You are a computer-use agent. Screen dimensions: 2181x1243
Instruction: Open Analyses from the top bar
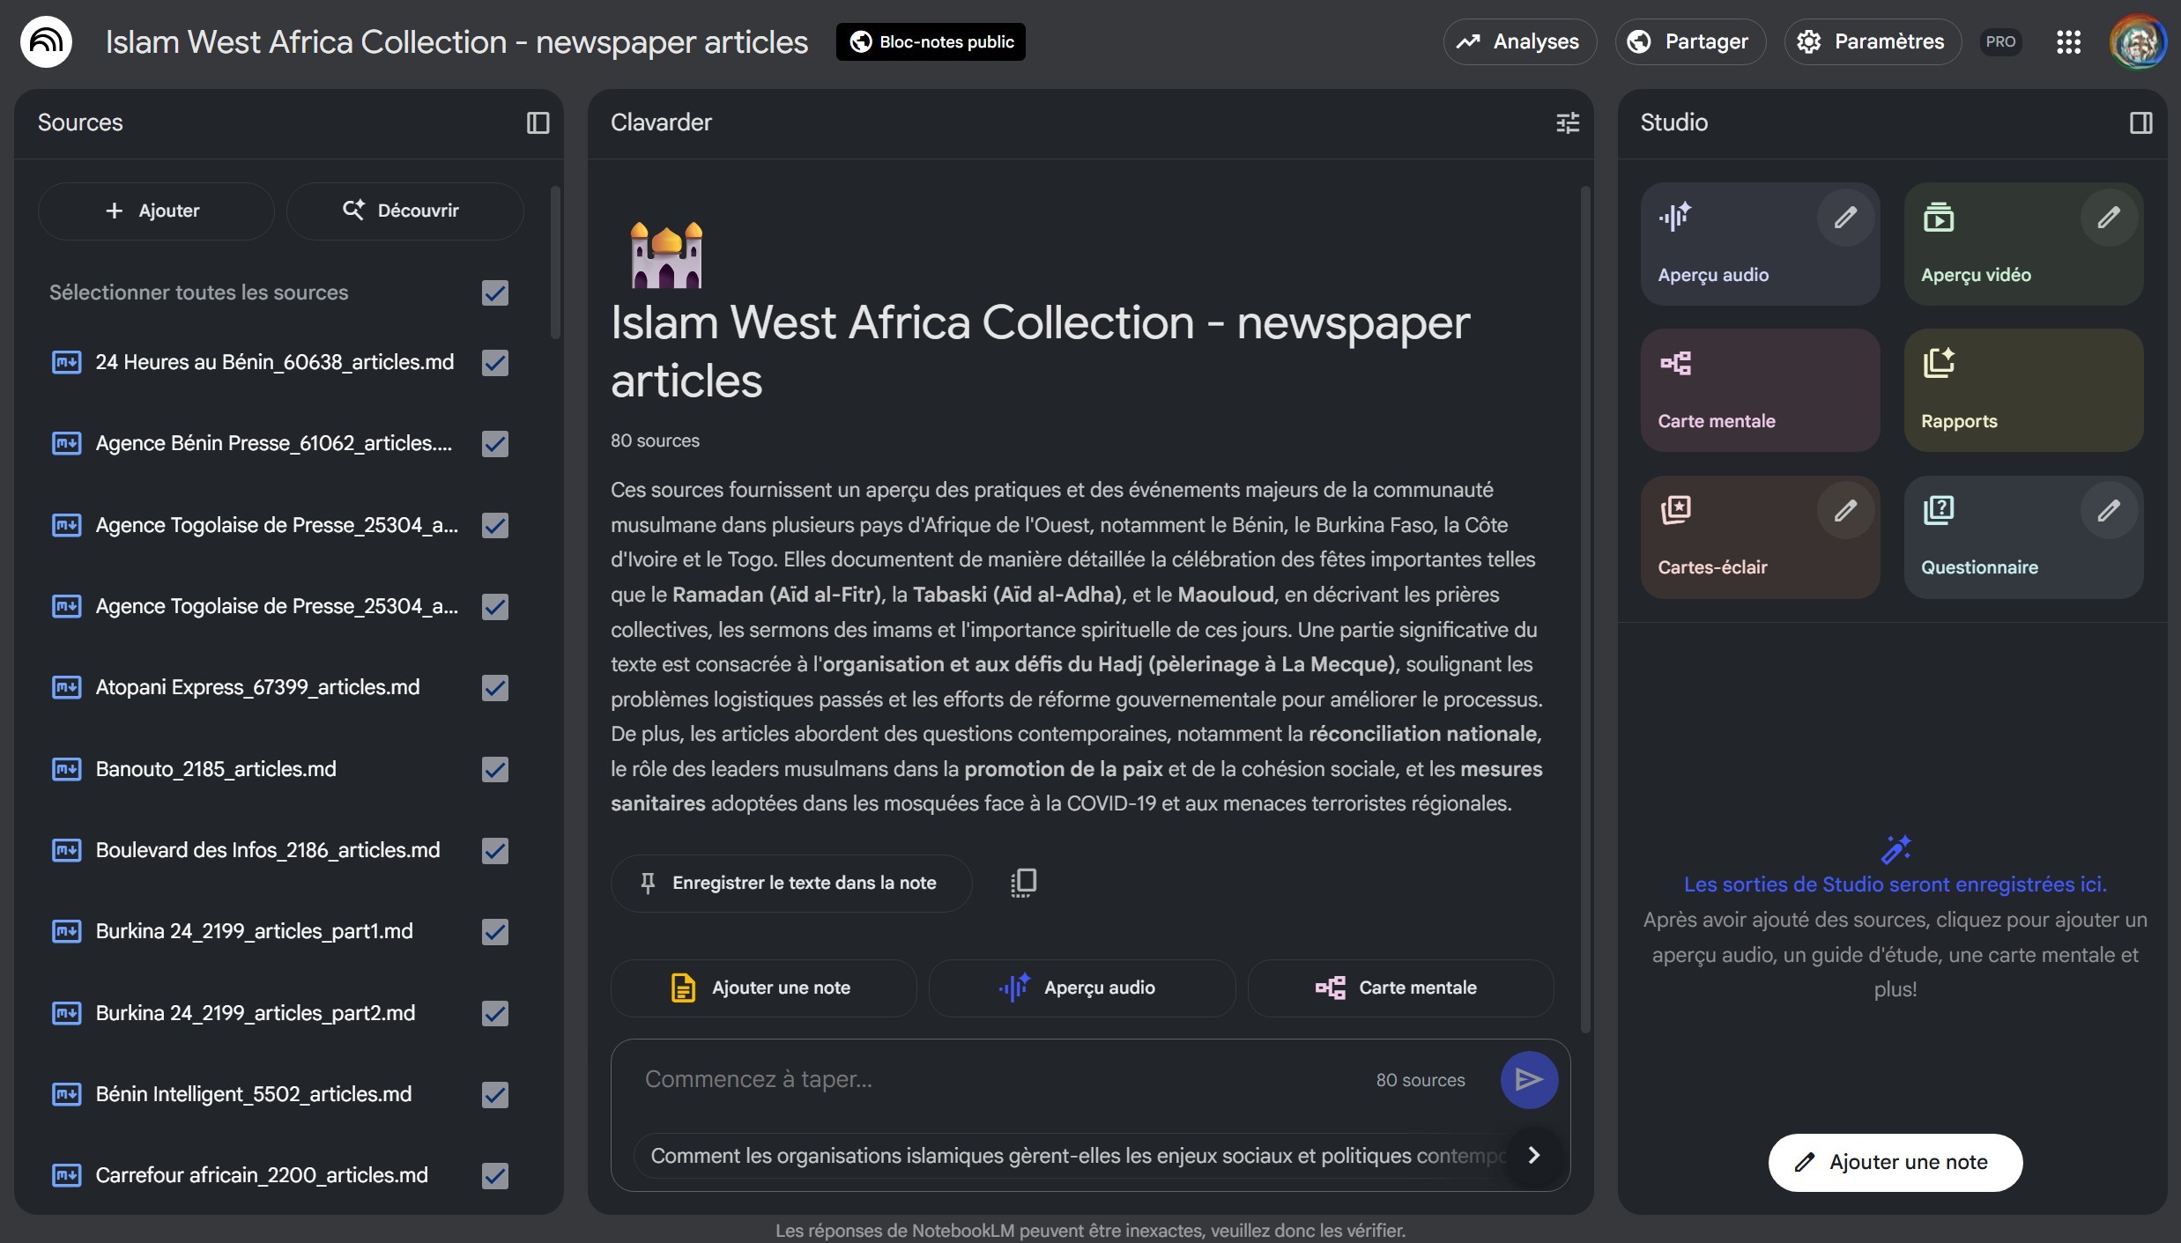pyautogui.click(x=1519, y=41)
